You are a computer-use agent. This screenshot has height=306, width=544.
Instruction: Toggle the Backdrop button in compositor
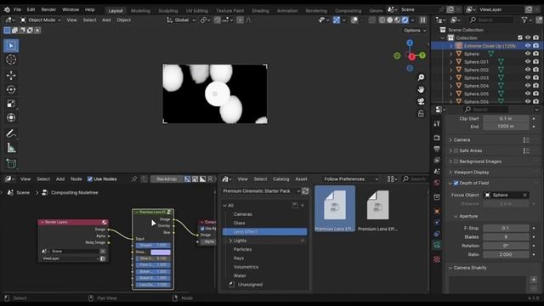[x=167, y=179]
